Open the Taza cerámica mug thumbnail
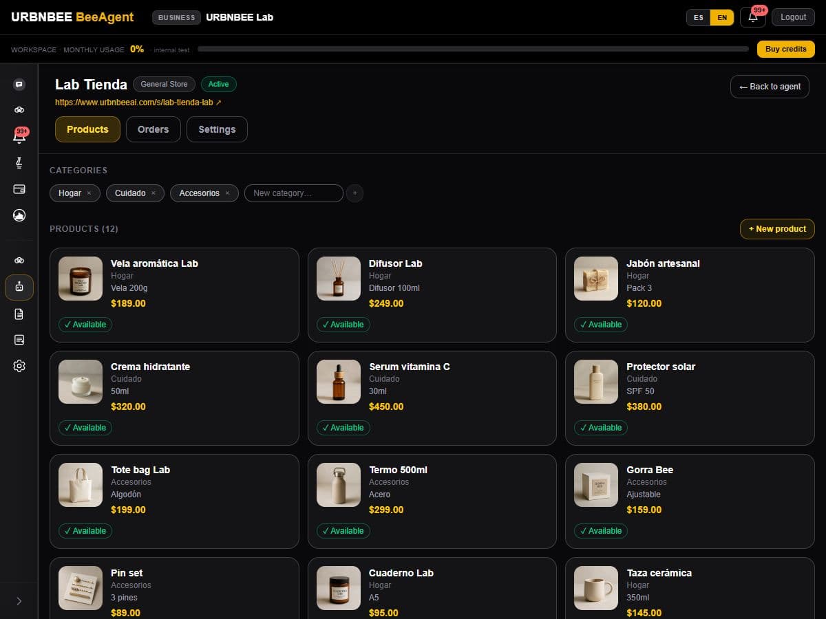This screenshot has width=826, height=619. (596, 588)
